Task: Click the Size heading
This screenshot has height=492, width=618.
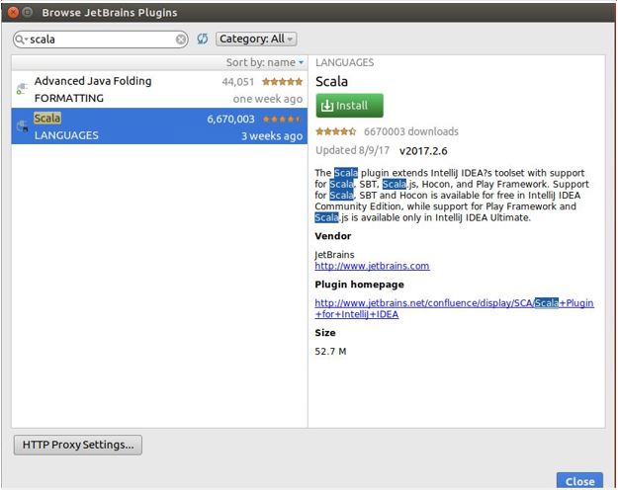Action: pos(325,333)
